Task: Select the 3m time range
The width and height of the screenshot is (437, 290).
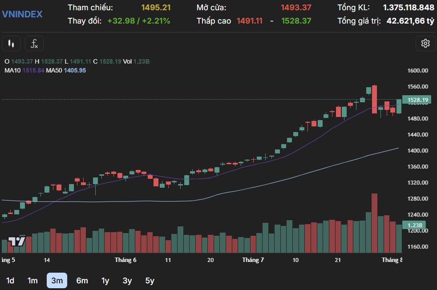Action: coord(57,281)
